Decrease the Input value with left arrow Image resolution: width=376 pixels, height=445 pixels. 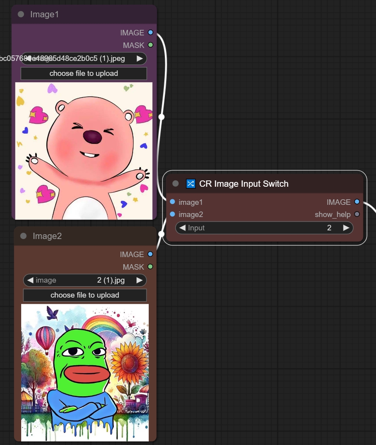click(x=182, y=228)
